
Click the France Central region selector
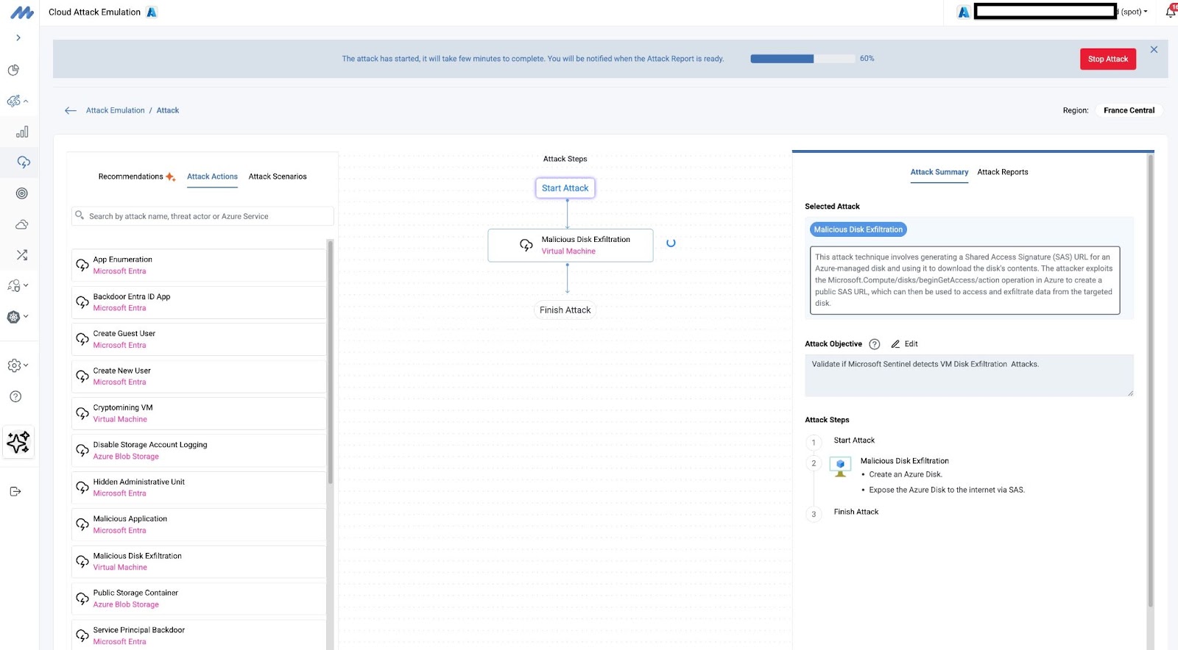(1129, 110)
